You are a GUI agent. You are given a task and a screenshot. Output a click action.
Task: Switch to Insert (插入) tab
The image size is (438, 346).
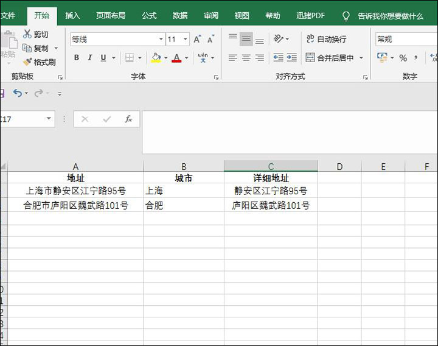(x=72, y=16)
